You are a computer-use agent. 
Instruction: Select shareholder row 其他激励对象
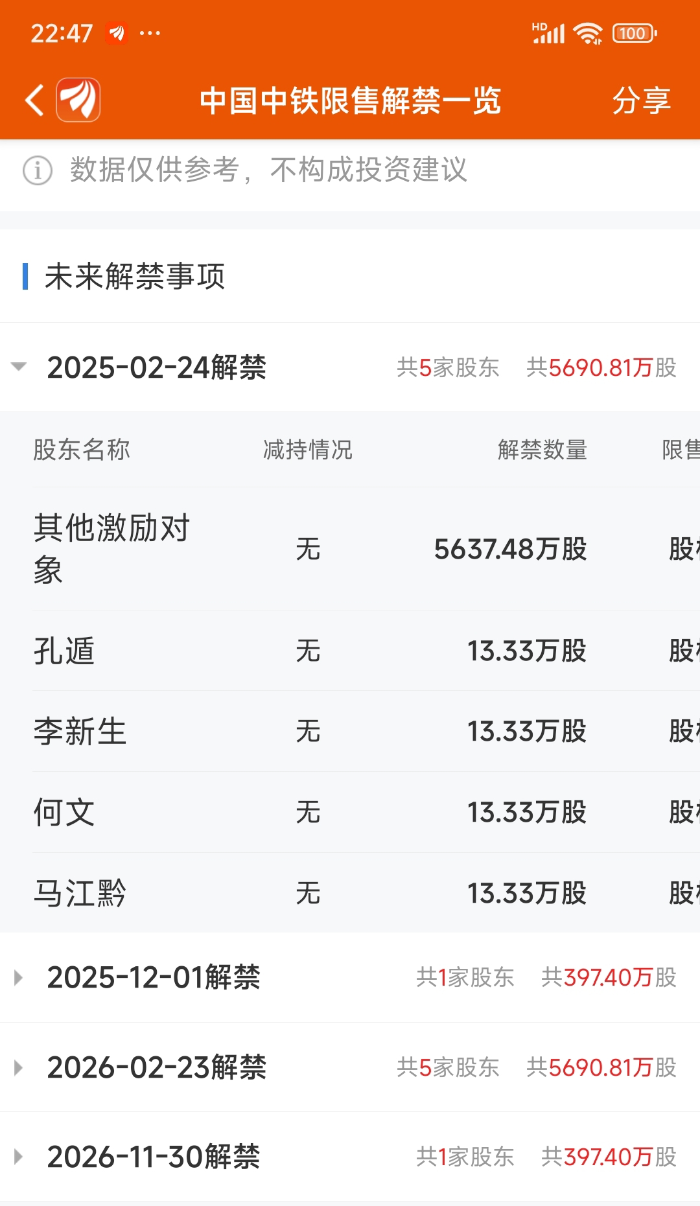(x=350, y=548)
